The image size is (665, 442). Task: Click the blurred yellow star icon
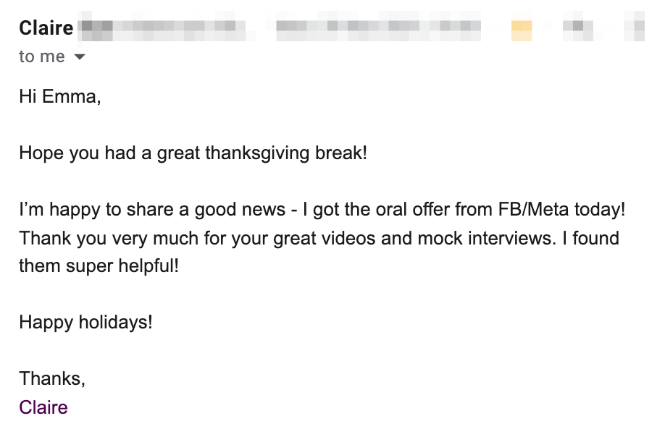coord(522,30)
